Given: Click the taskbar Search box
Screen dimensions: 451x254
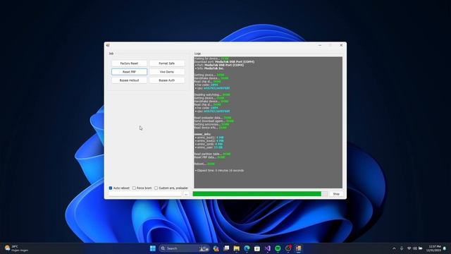Looking at the screenshot, I should point(184,248).
